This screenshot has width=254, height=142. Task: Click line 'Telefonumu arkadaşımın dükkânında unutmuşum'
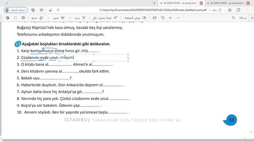pyautogui.click(x=61, y=34)
